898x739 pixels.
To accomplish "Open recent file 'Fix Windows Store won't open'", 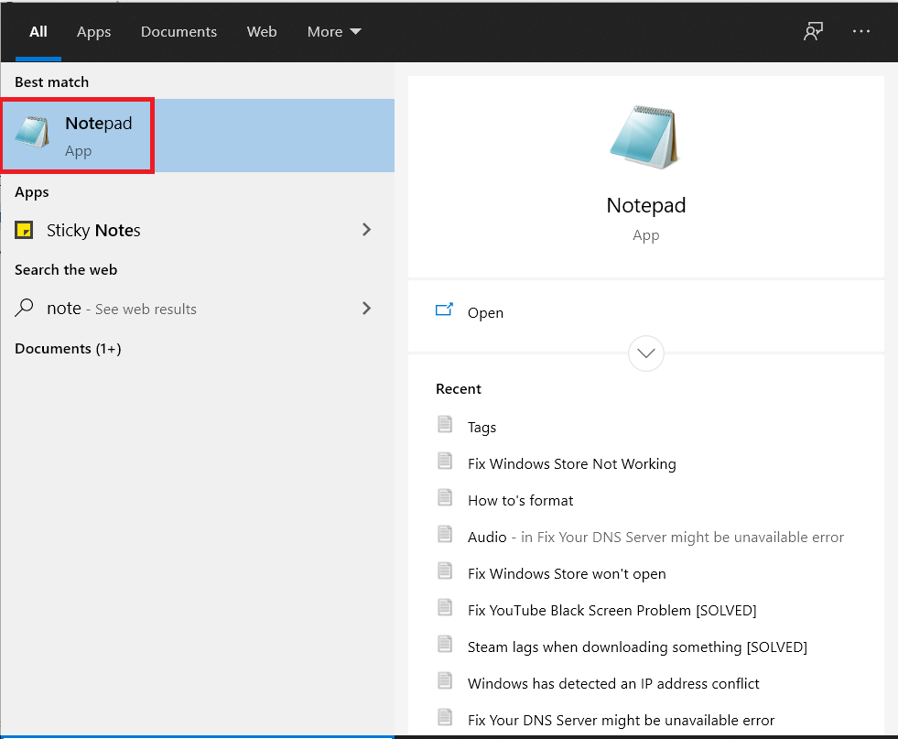I will pos(567,573).
